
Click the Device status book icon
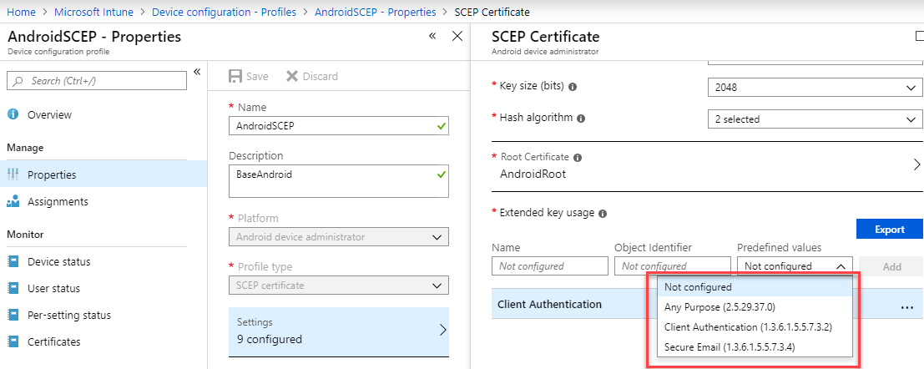click(x=13, y=261)
